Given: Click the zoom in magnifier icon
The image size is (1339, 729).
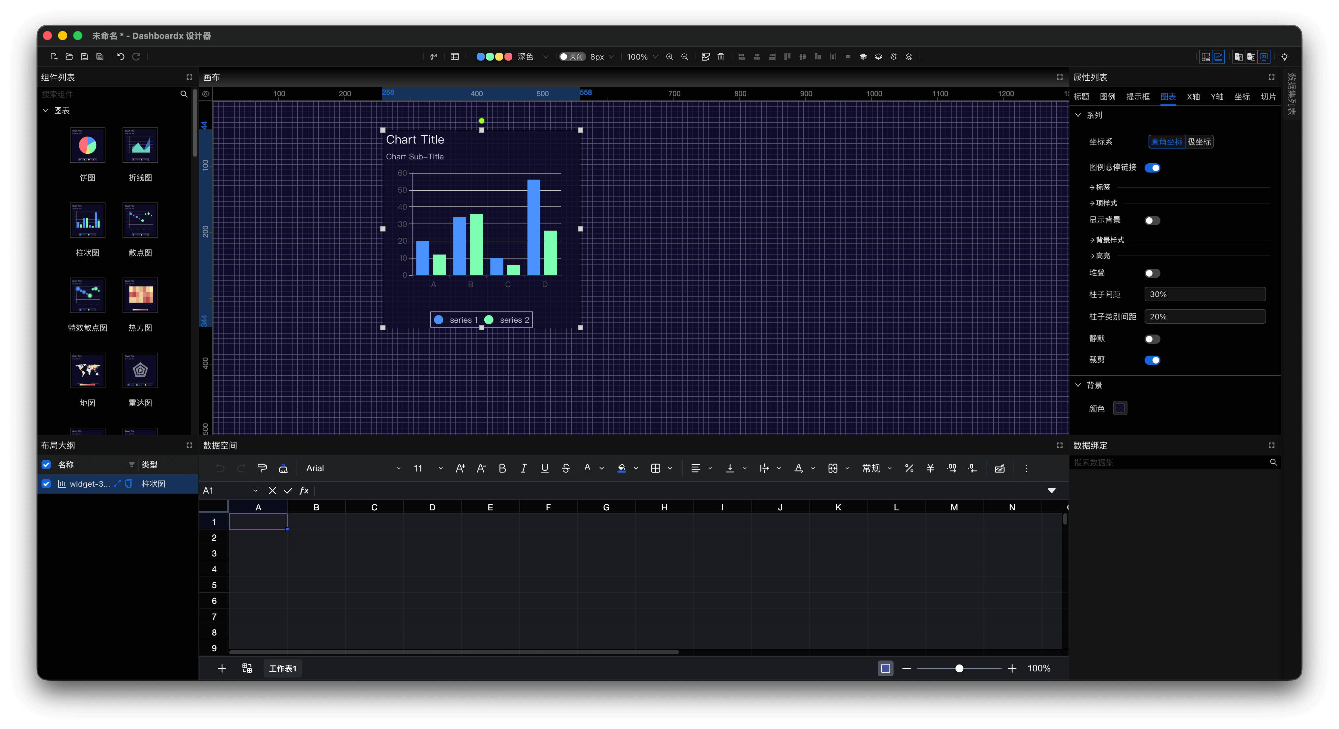Looking at the screenshot, I should (669, 57).
